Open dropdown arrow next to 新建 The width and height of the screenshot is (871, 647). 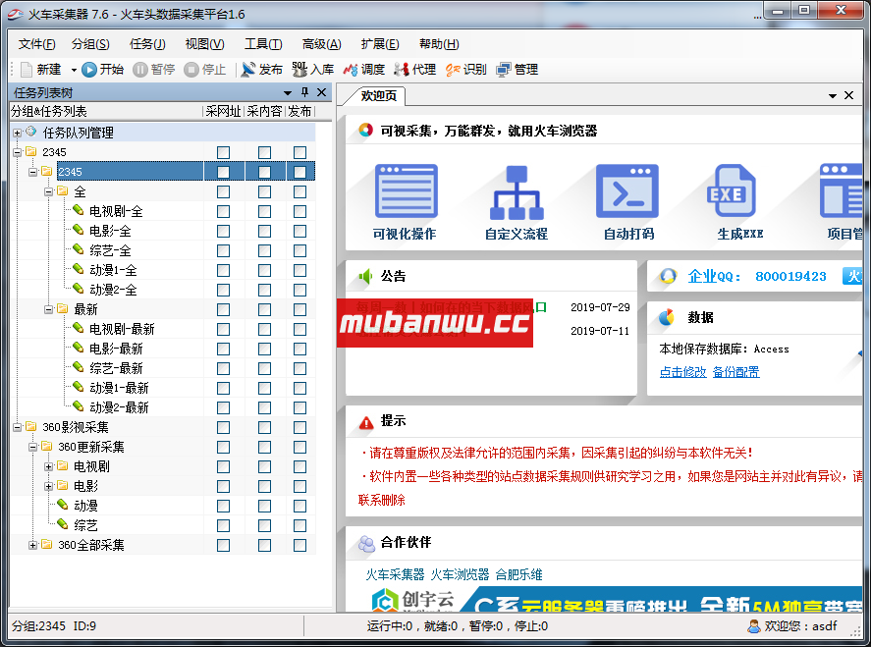coord(74,70)
